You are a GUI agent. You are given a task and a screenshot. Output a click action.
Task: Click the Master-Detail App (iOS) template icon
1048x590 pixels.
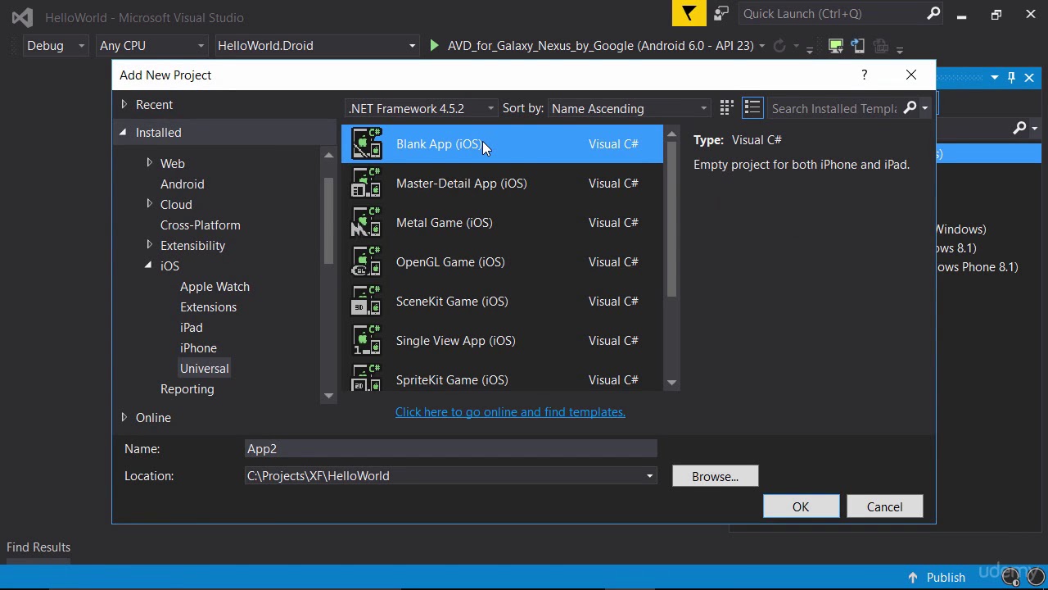click(x=366, y=183)
